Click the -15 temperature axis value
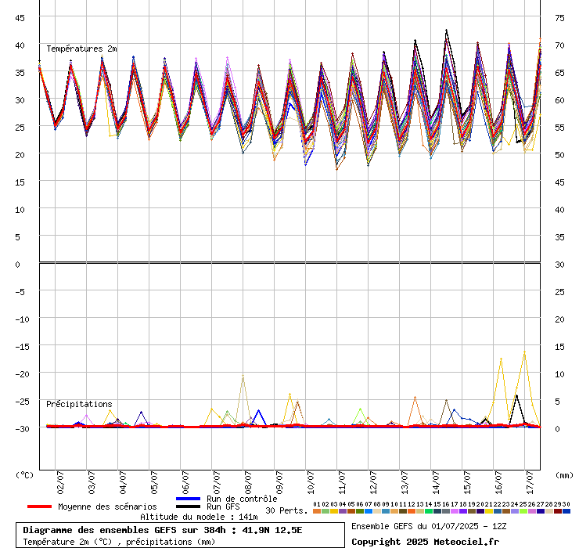 (x=22, y=347)
